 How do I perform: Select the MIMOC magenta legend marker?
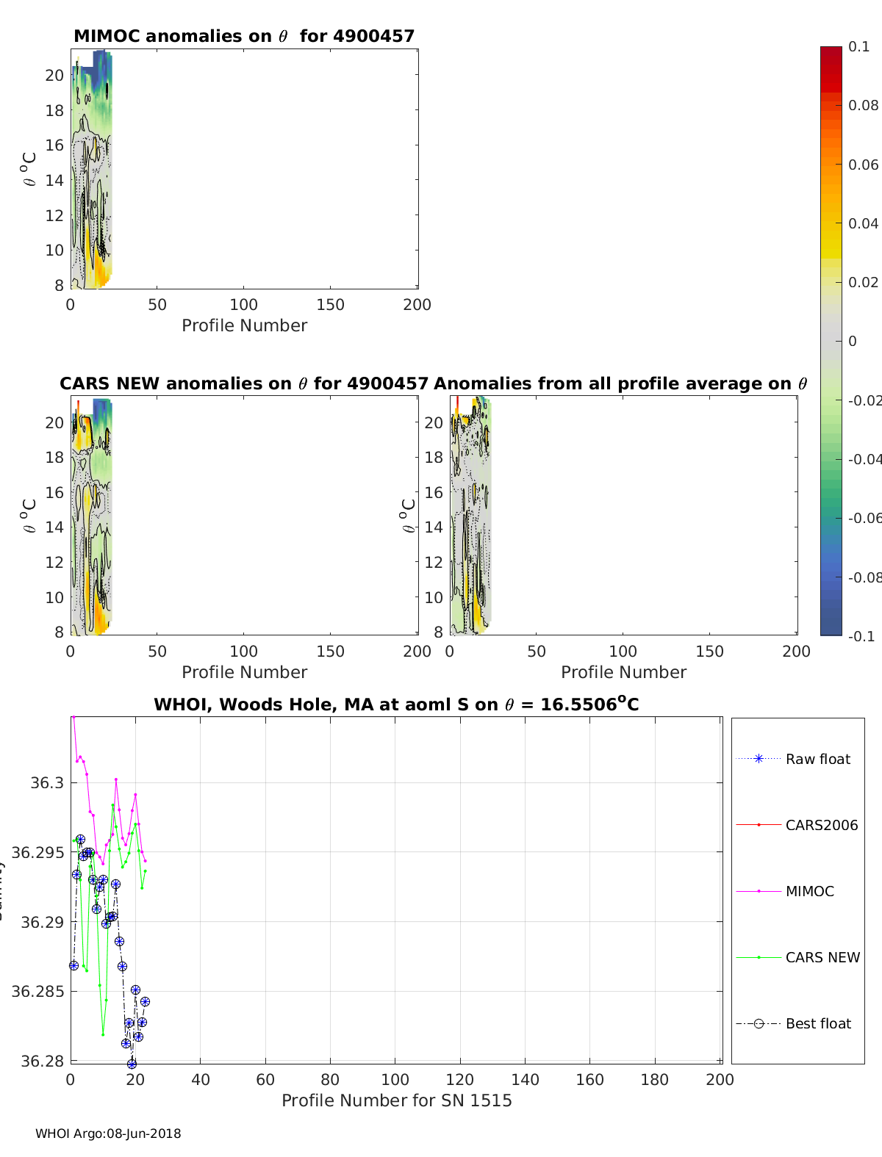point(759,891)
